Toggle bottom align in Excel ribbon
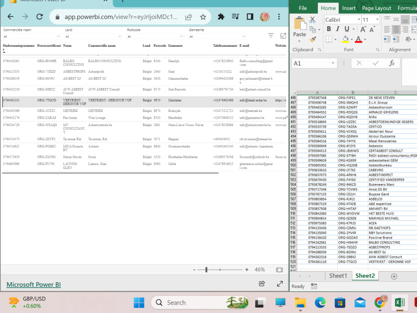 [x=405, y=19]
